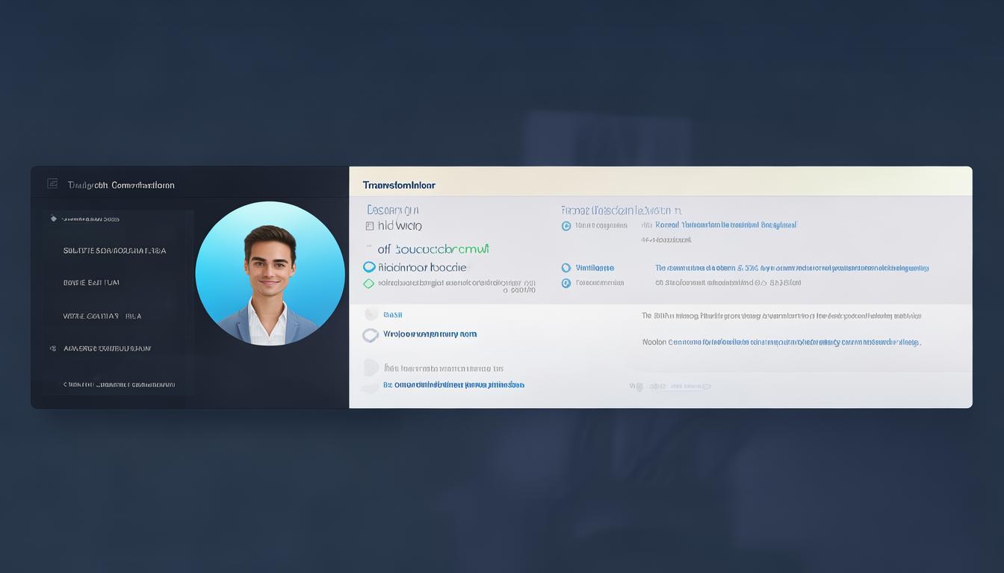Open the 'Transtominlonr' tab header

point(399,185)
